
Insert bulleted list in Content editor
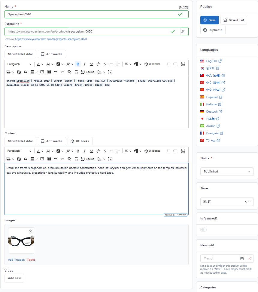coord(111,151)
